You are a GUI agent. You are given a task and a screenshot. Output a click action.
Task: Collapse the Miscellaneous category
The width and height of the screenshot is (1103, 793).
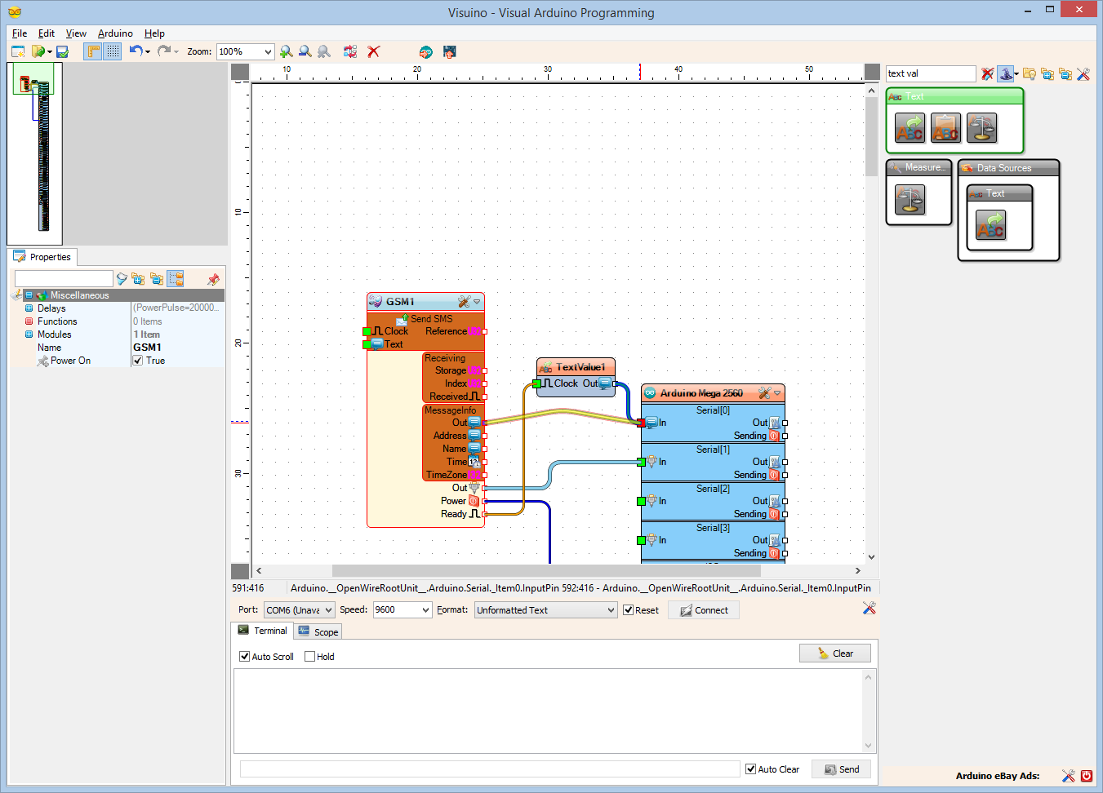click(29, 295)
